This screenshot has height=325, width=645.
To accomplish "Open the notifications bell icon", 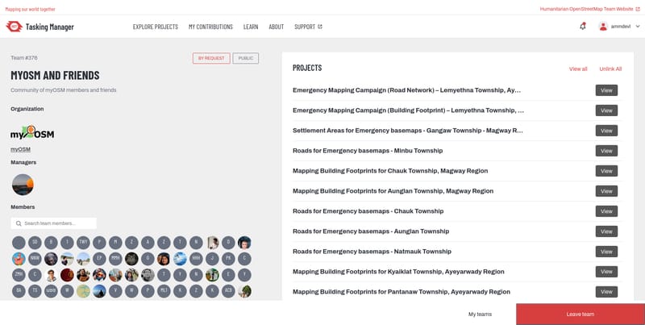I will click(582, 27).
